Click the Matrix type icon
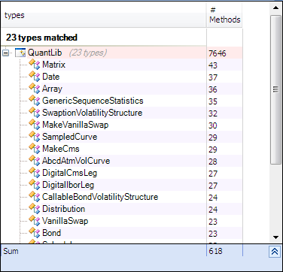Screen dimensions: 283x272 pos(35,65)
